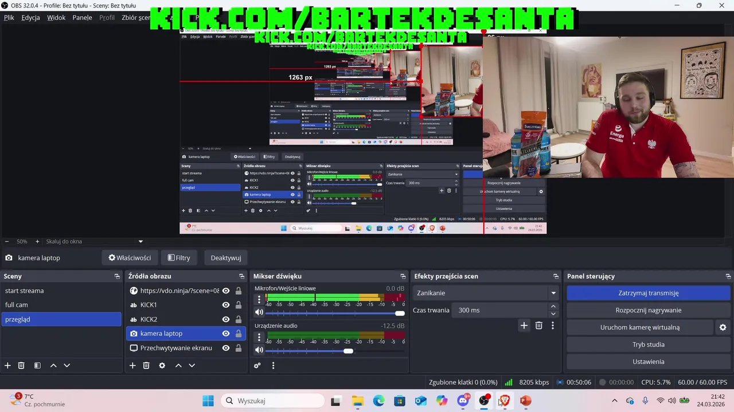Decrease Czas trwania with down arrow

[x=553, y=314]
